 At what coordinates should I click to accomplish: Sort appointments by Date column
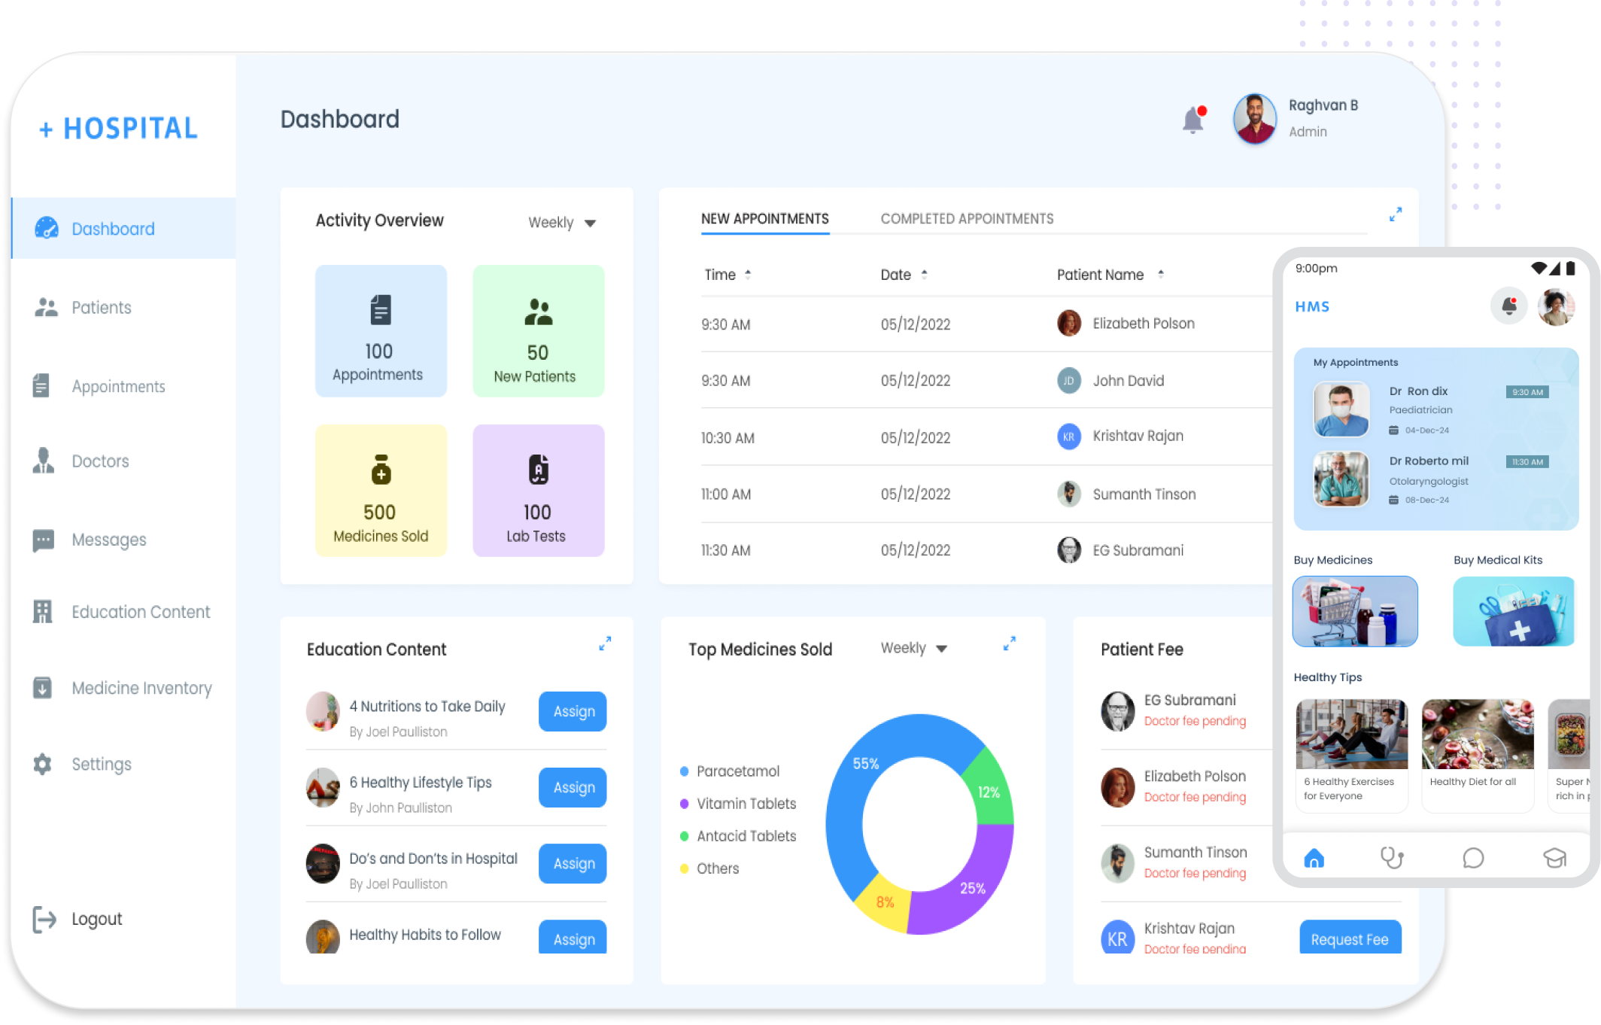924,275
